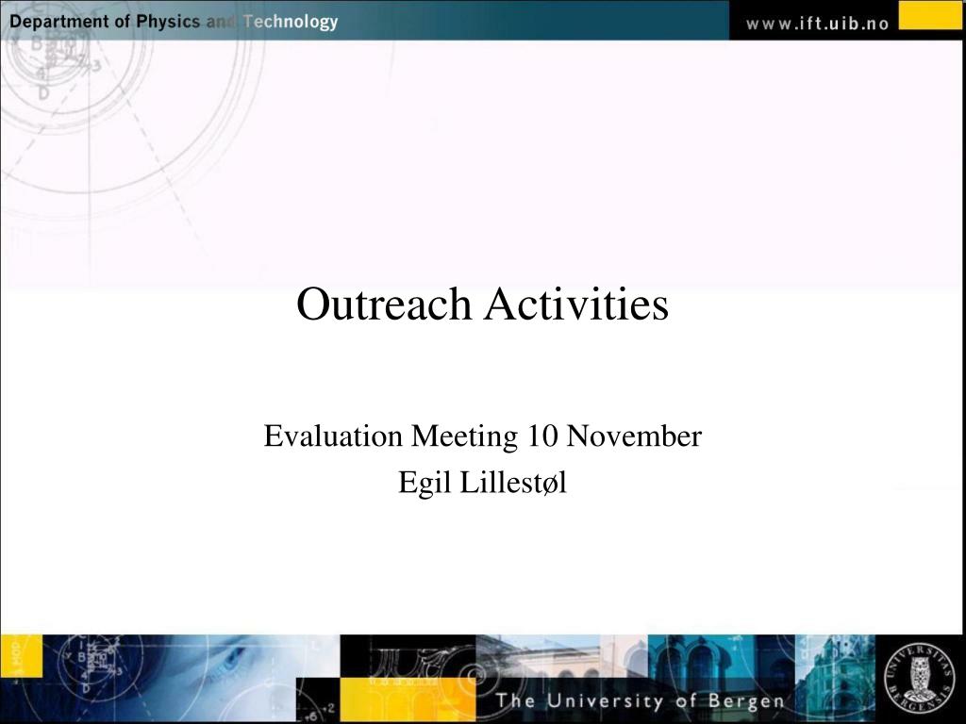Click 'Department of Physics and Technology' header text
Viewport: 966px width, 724px height.
coord(174,22)
